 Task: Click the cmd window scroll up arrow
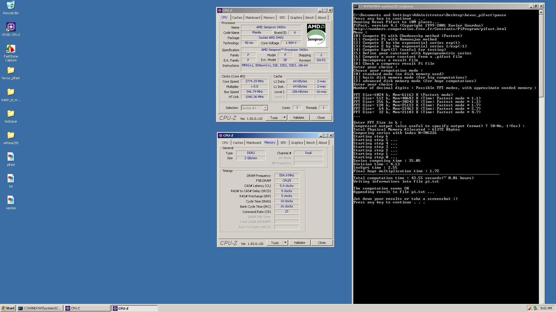(541, 12)
